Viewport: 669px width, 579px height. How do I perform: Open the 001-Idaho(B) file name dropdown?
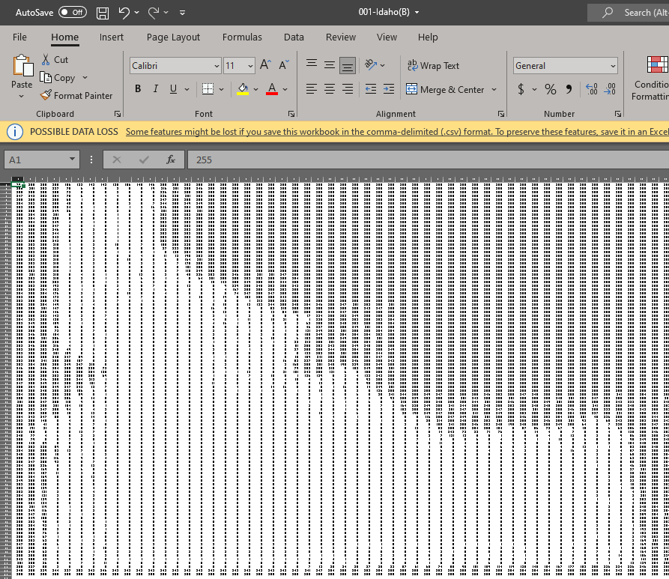417,13
